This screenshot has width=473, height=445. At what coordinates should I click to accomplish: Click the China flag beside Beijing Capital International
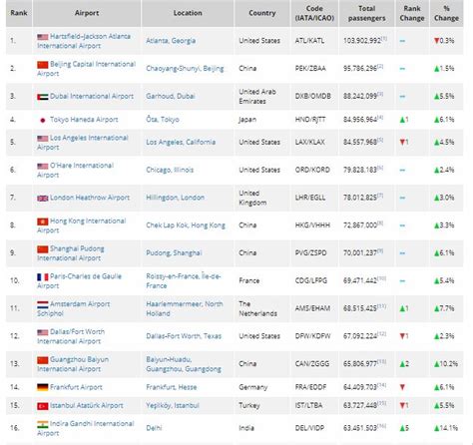click(x=43, y=65)
